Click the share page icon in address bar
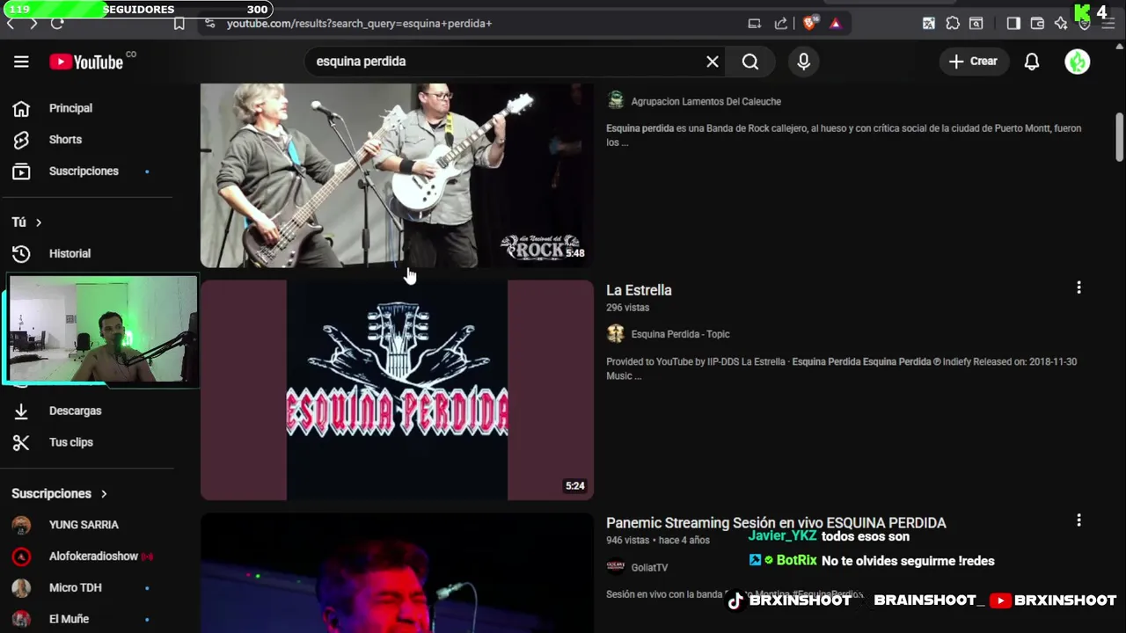 (780, 24)
